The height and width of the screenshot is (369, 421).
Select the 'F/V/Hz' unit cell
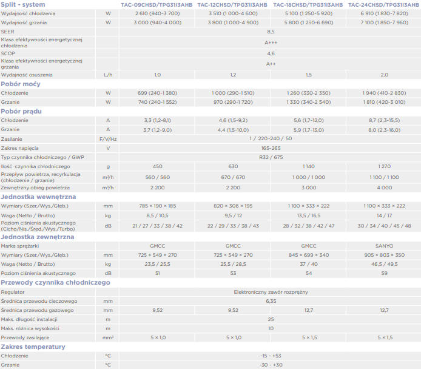108,139
